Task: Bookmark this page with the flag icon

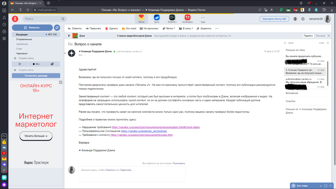Action: tap(272, 10)
